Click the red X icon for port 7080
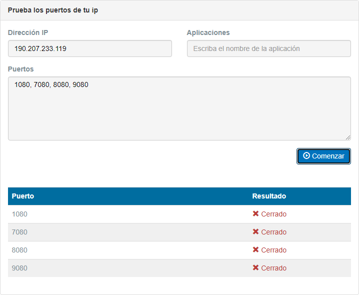 [255, 232]
